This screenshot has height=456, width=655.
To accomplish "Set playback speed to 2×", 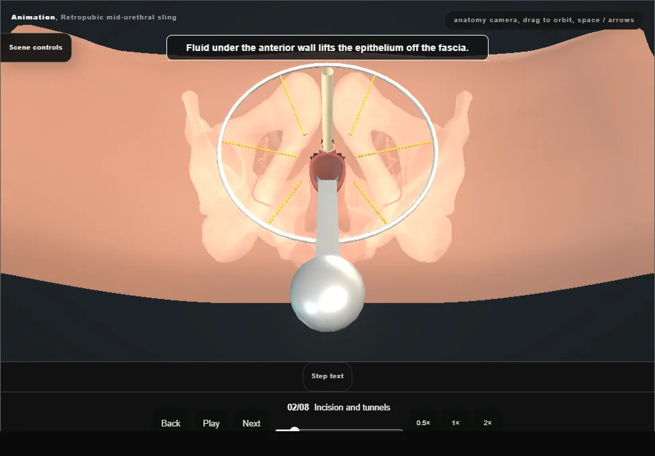I will (x=487, y=422).
